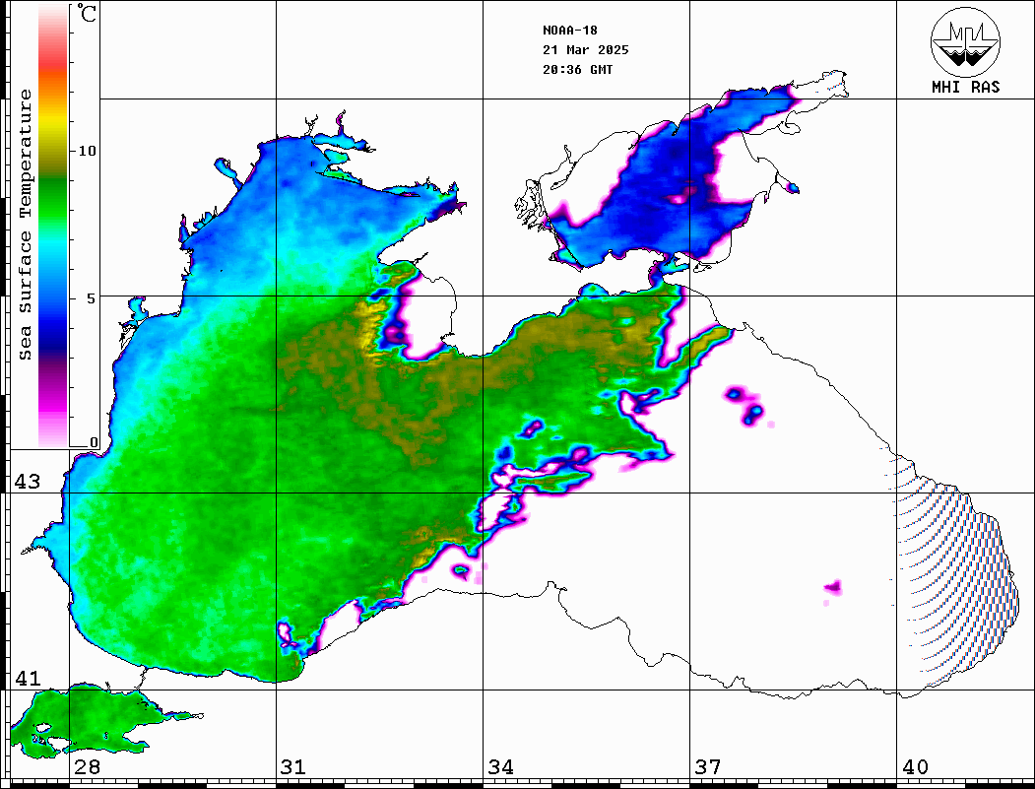Click the latitude label '41'
The width and height of the screenshot is (1035, 789).
27,678
